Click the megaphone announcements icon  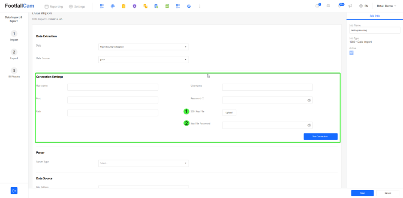(350, 6)
